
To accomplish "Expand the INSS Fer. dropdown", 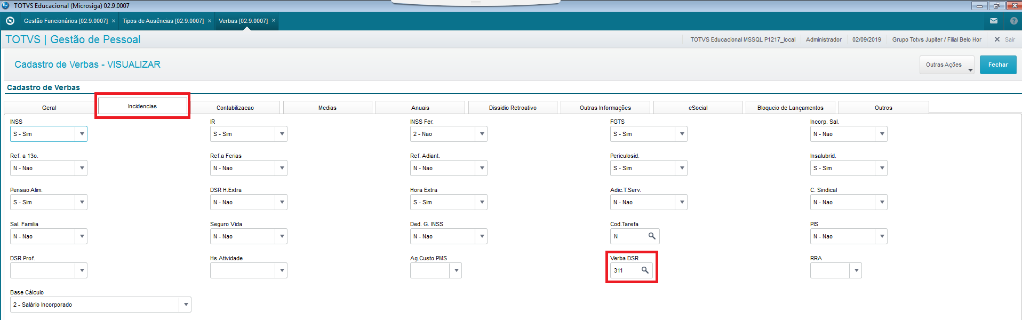I will pyautogui.click(x=482, y=134).
